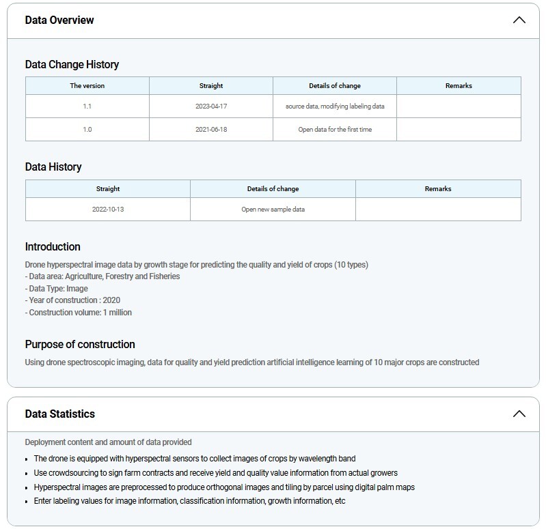Click the Data Statistics panel title

[x=60, y=414]
